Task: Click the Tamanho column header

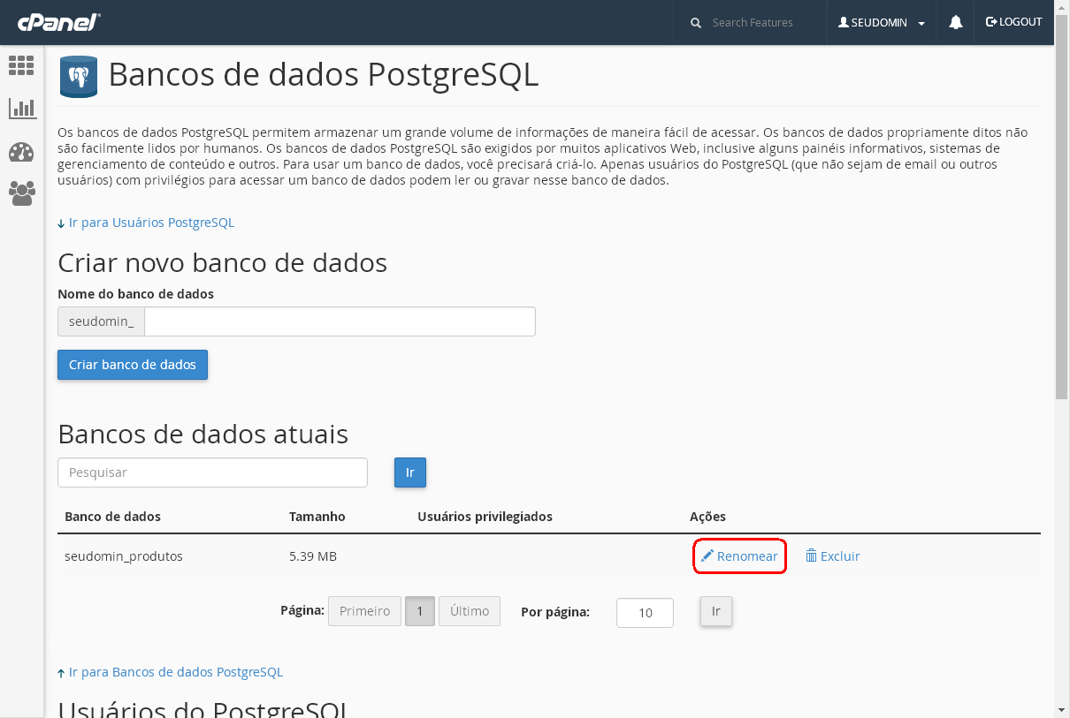Action: 317,517
